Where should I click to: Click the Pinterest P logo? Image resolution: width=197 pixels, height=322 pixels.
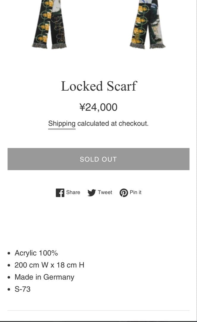(124, 192)
